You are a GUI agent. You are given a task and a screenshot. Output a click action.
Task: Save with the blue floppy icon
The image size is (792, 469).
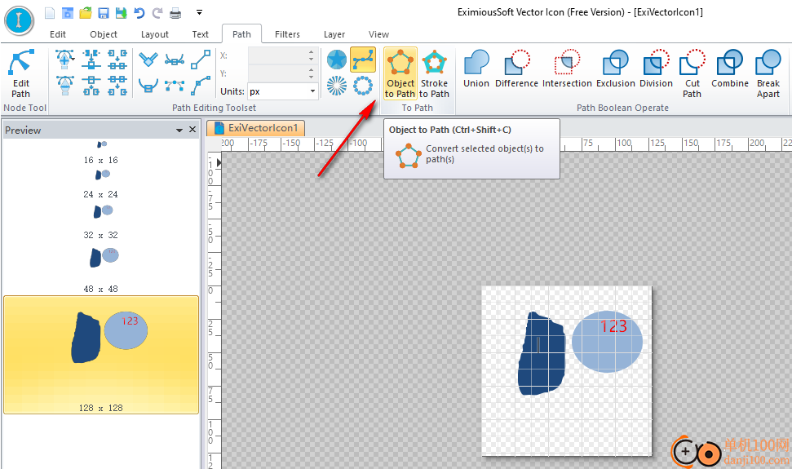click(104, 12)
